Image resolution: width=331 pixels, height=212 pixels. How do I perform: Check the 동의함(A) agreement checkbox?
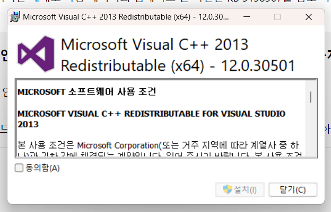point(19,168)
